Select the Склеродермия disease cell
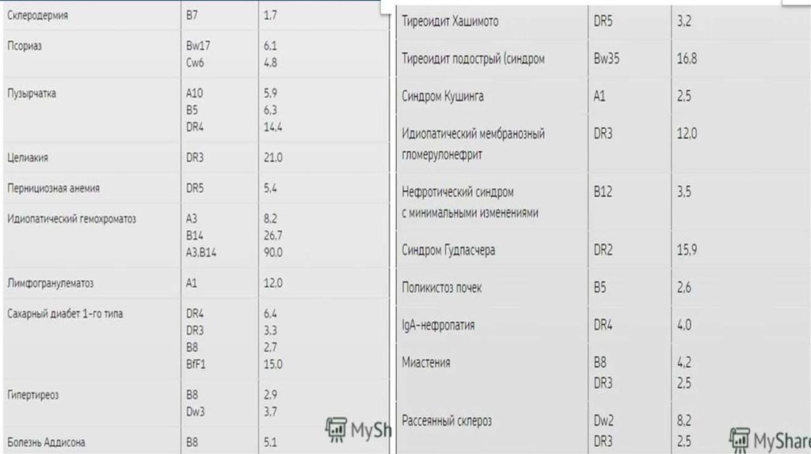Viewport: 811px width, 454px height. coord(36,15)
